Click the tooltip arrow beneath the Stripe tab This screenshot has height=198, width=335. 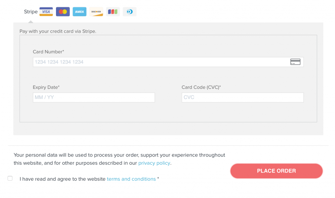(30, 22)
